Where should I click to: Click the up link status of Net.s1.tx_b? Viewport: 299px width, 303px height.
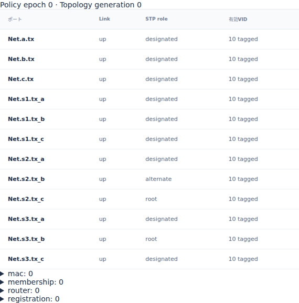click(102, 119)
